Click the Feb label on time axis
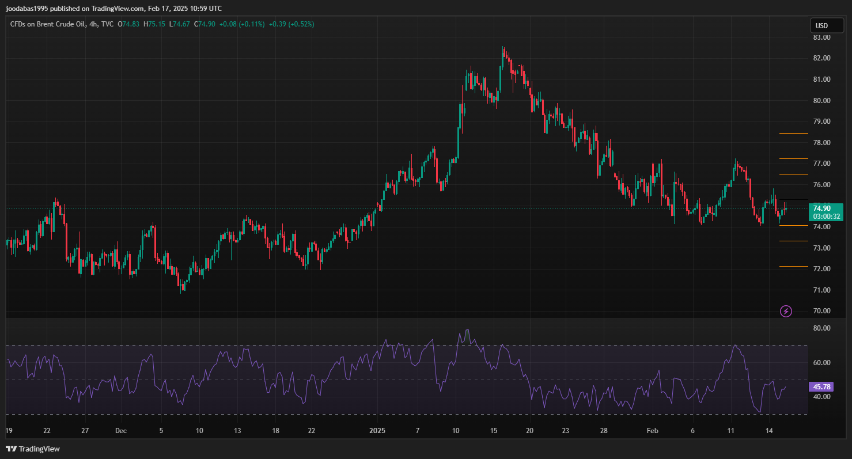852x459 pixels. pyautogui.click(x=652, y=430)
